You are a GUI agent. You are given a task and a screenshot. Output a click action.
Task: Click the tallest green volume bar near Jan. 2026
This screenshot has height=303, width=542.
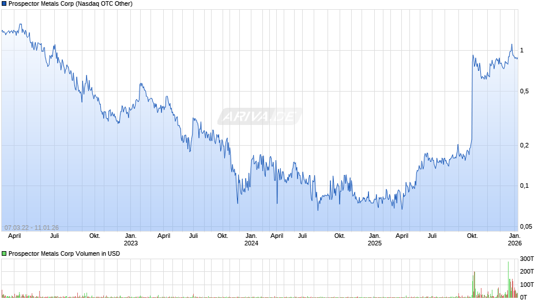click(508, 279)
